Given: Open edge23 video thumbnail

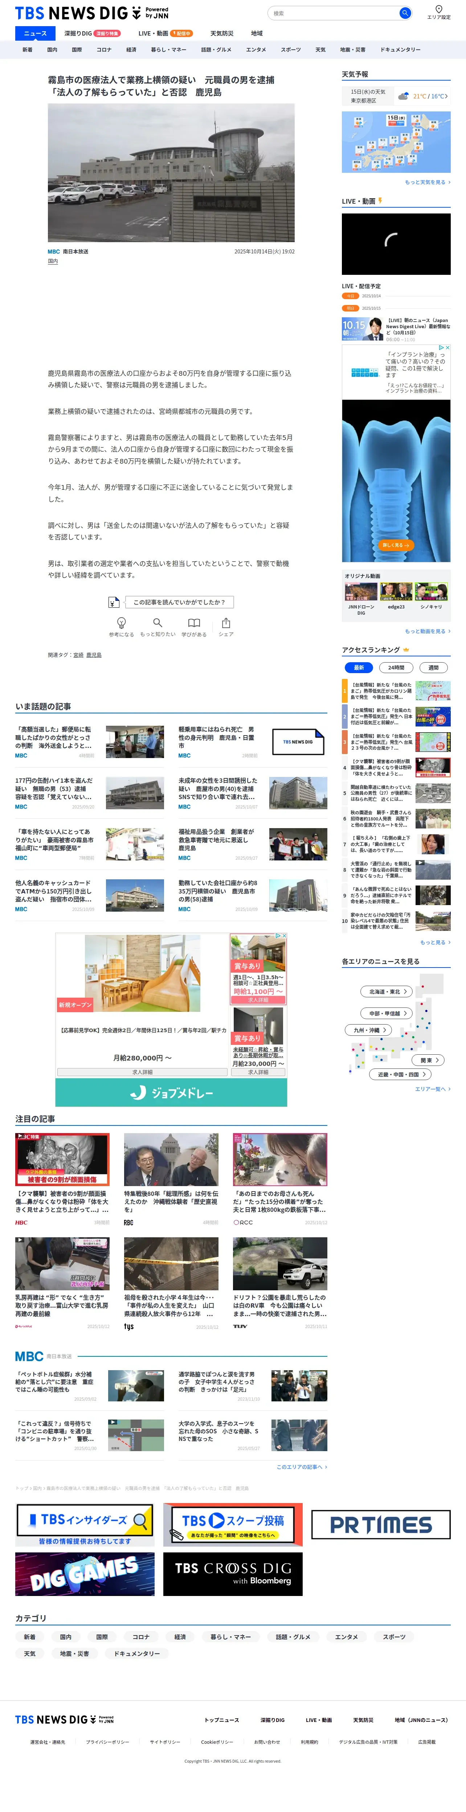Looking at the screenshot, I should coord(396,591).
